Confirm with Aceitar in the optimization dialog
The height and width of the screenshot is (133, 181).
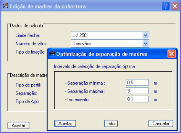(65, 124)
